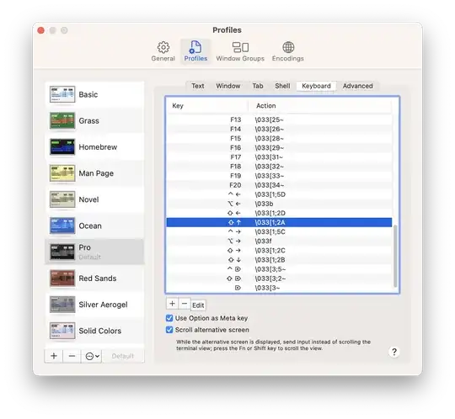
Task: Select the \033[1;2B action row
Action: [x=279, y=260]
